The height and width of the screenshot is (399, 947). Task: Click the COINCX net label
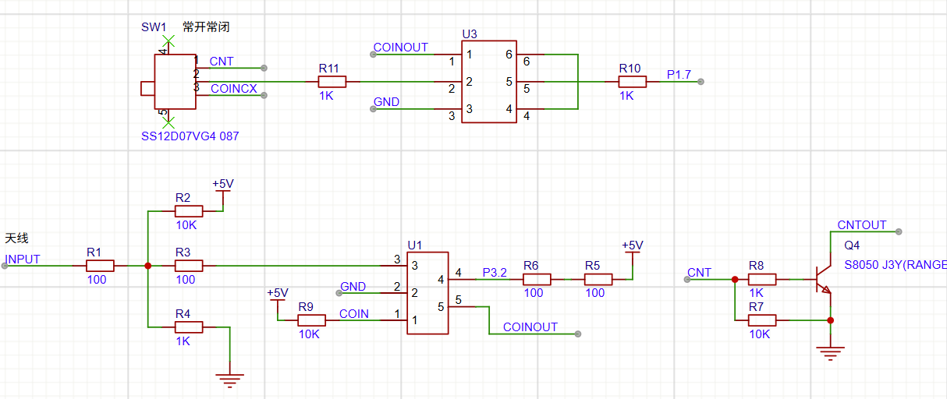(x=233, y=89)
